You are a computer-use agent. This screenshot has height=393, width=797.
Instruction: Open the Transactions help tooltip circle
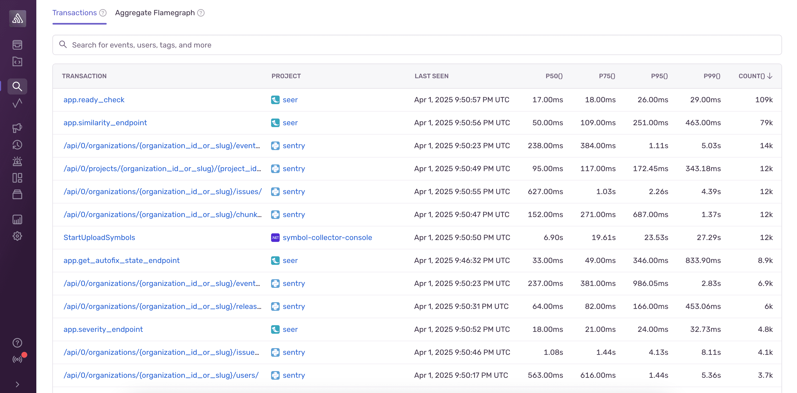pos(102,13)
